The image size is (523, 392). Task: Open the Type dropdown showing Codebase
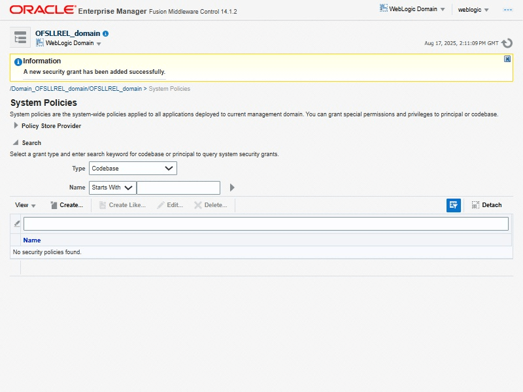point(133,168)
